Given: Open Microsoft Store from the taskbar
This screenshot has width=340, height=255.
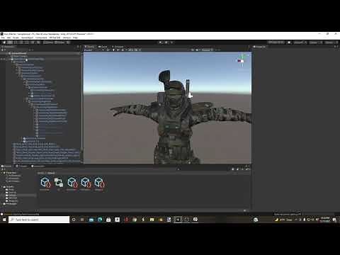Looking at the screenshot, I should pyautogui.click(x=108, y=220).
